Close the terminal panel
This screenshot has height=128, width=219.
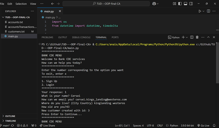tap(214, 37)
